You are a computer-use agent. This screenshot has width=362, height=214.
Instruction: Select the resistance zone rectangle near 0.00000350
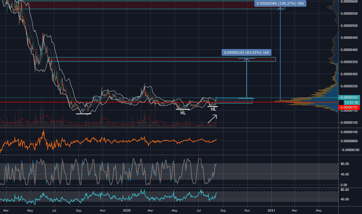pos(162,60)
